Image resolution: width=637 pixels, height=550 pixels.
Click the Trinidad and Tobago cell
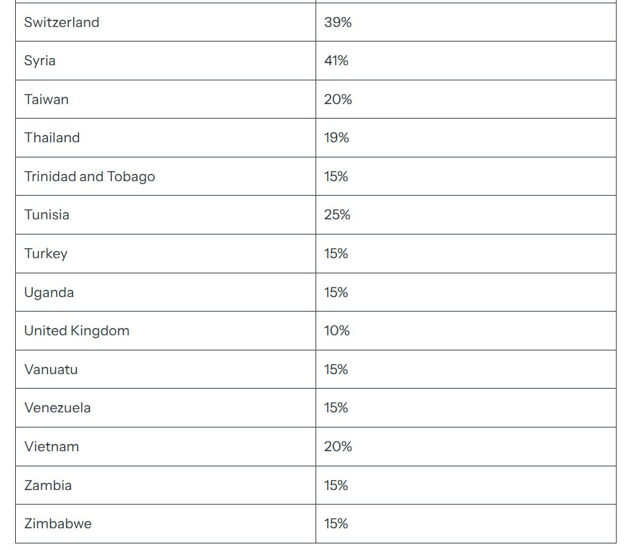(x=90, y=177)
